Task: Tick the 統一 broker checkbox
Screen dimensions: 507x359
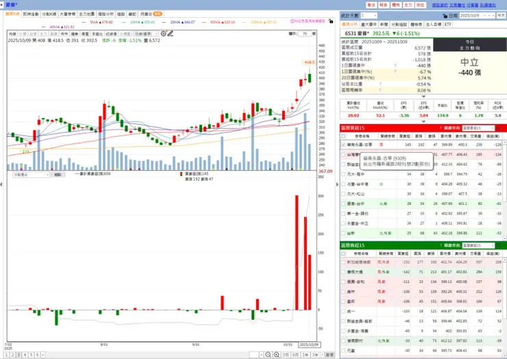Action: (x=343, y=312)
